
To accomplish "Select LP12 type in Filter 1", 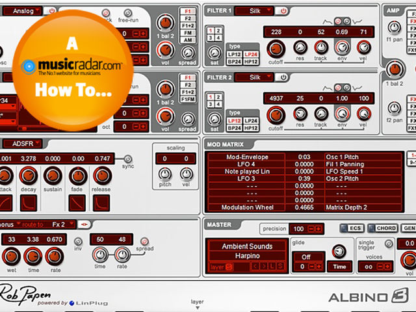I will pyautogui.click(x=235, y=55).
